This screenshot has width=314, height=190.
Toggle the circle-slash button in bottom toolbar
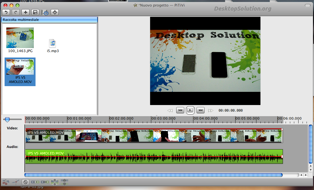click(x=25, y=182)
